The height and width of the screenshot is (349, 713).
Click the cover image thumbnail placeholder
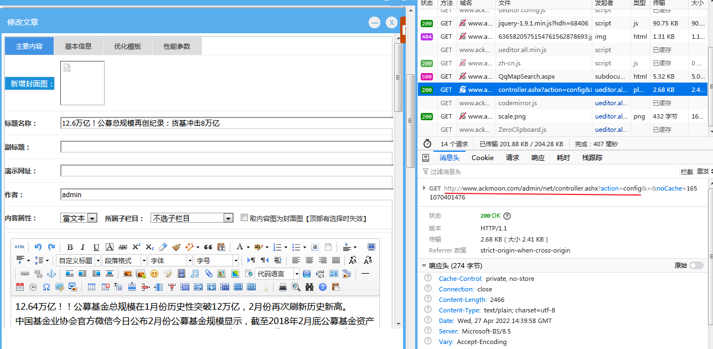coord(82,83)
